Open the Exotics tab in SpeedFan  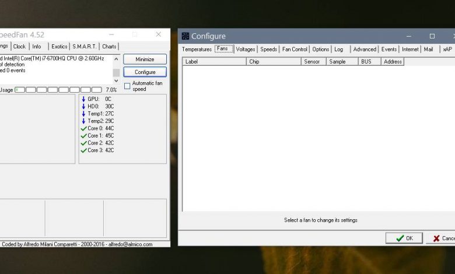59,47
